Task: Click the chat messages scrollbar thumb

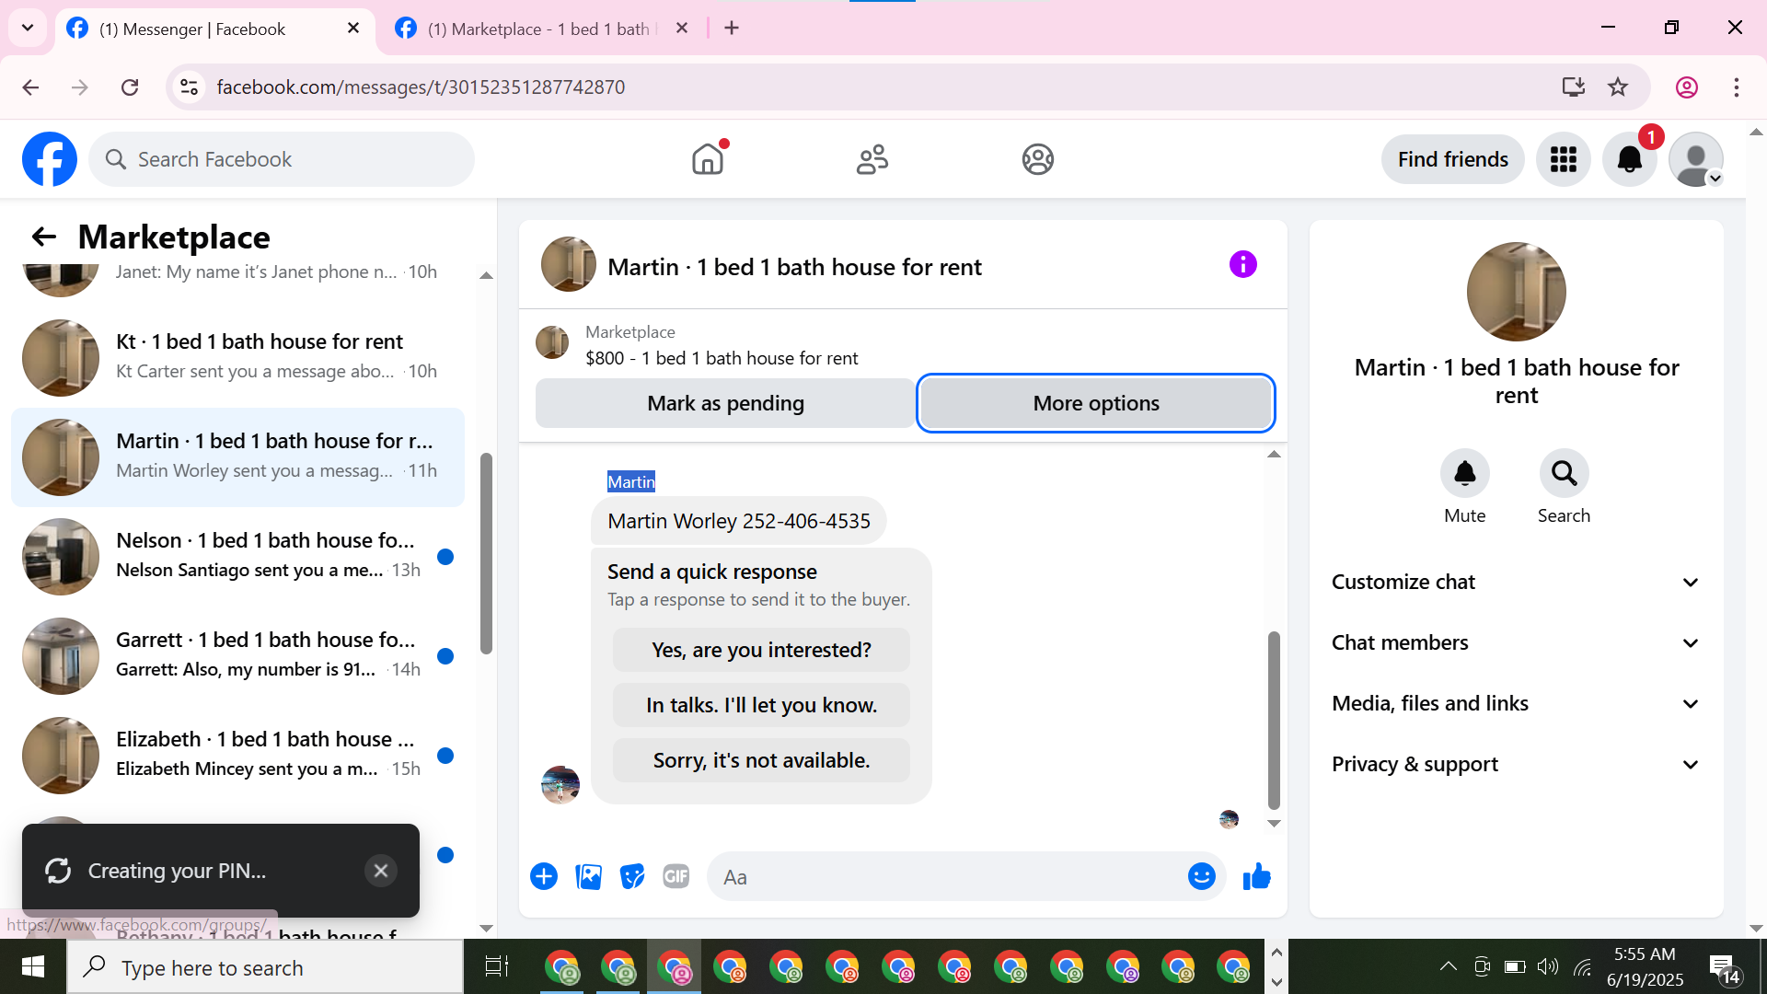Action: click(1274, 719)
